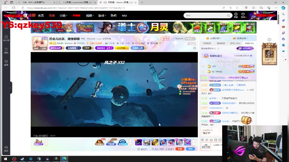Add page to favorites star icon
The width and height of the screenshot is (289, 162).
(237, 8)
